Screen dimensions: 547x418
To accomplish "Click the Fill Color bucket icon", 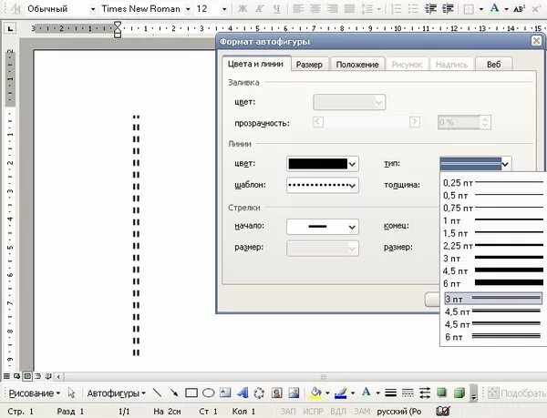I will pos(315,393).
